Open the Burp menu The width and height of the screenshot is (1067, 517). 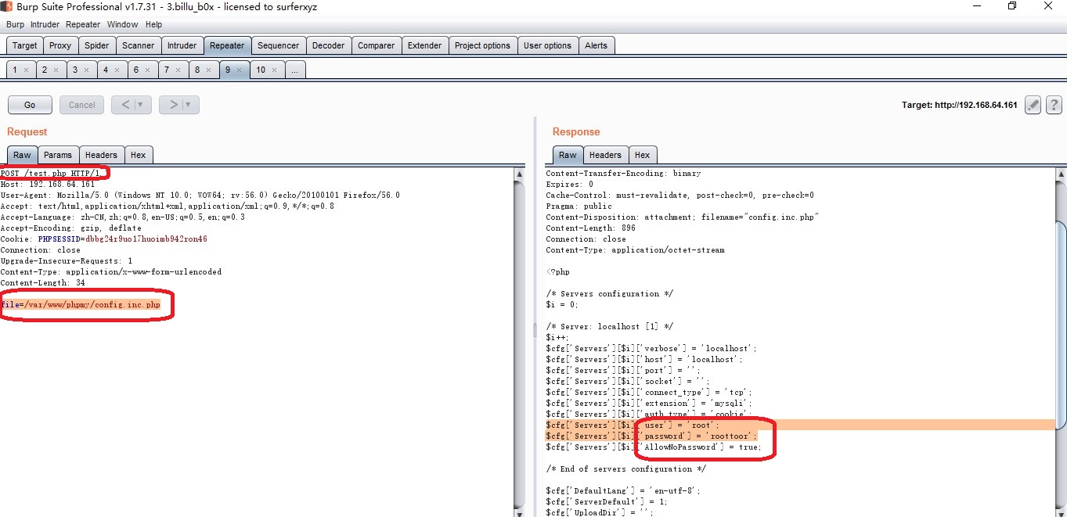coord(16,24)
